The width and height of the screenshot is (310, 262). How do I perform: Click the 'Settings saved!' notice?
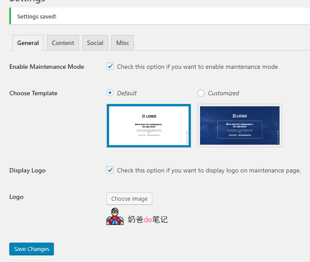[37, 17]
